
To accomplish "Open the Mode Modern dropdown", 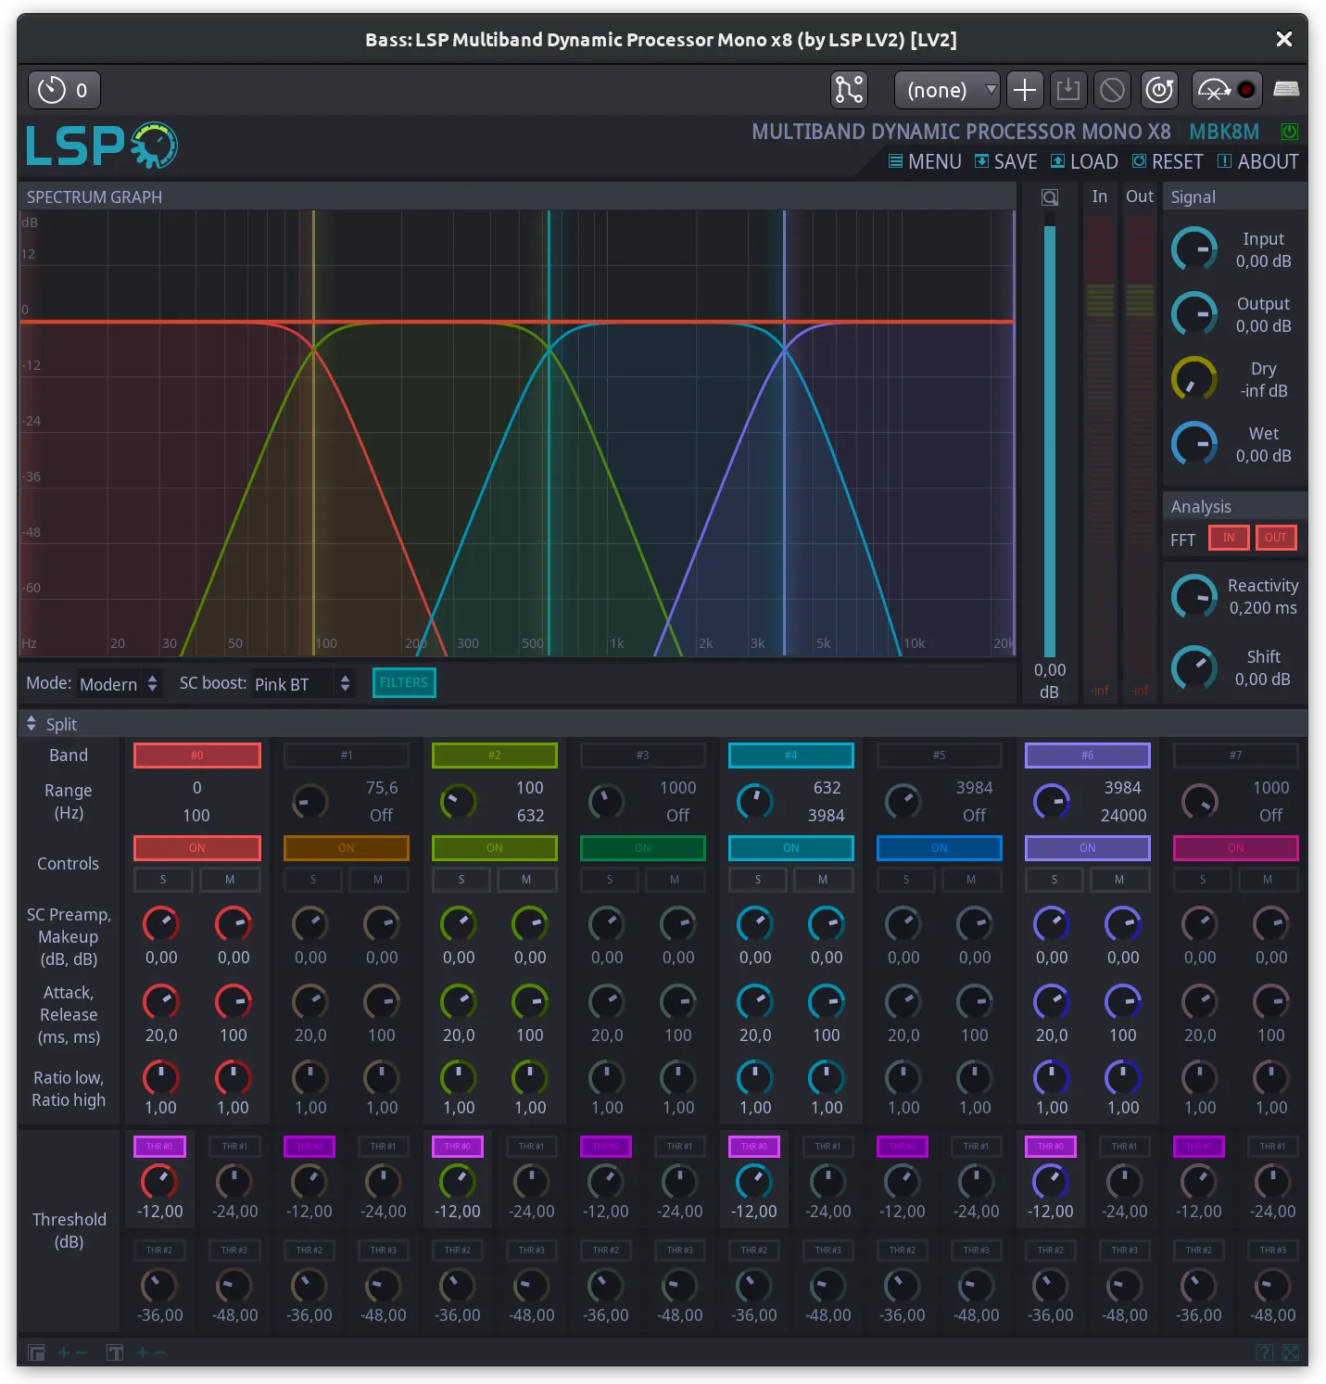I will pos(119,684).
